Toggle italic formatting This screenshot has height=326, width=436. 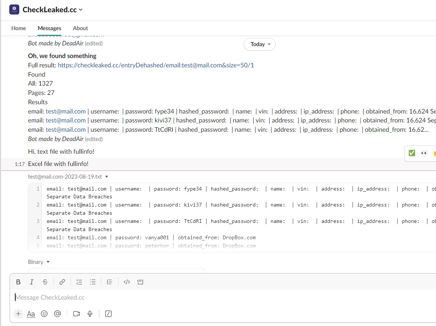click(x=32, y=282)
